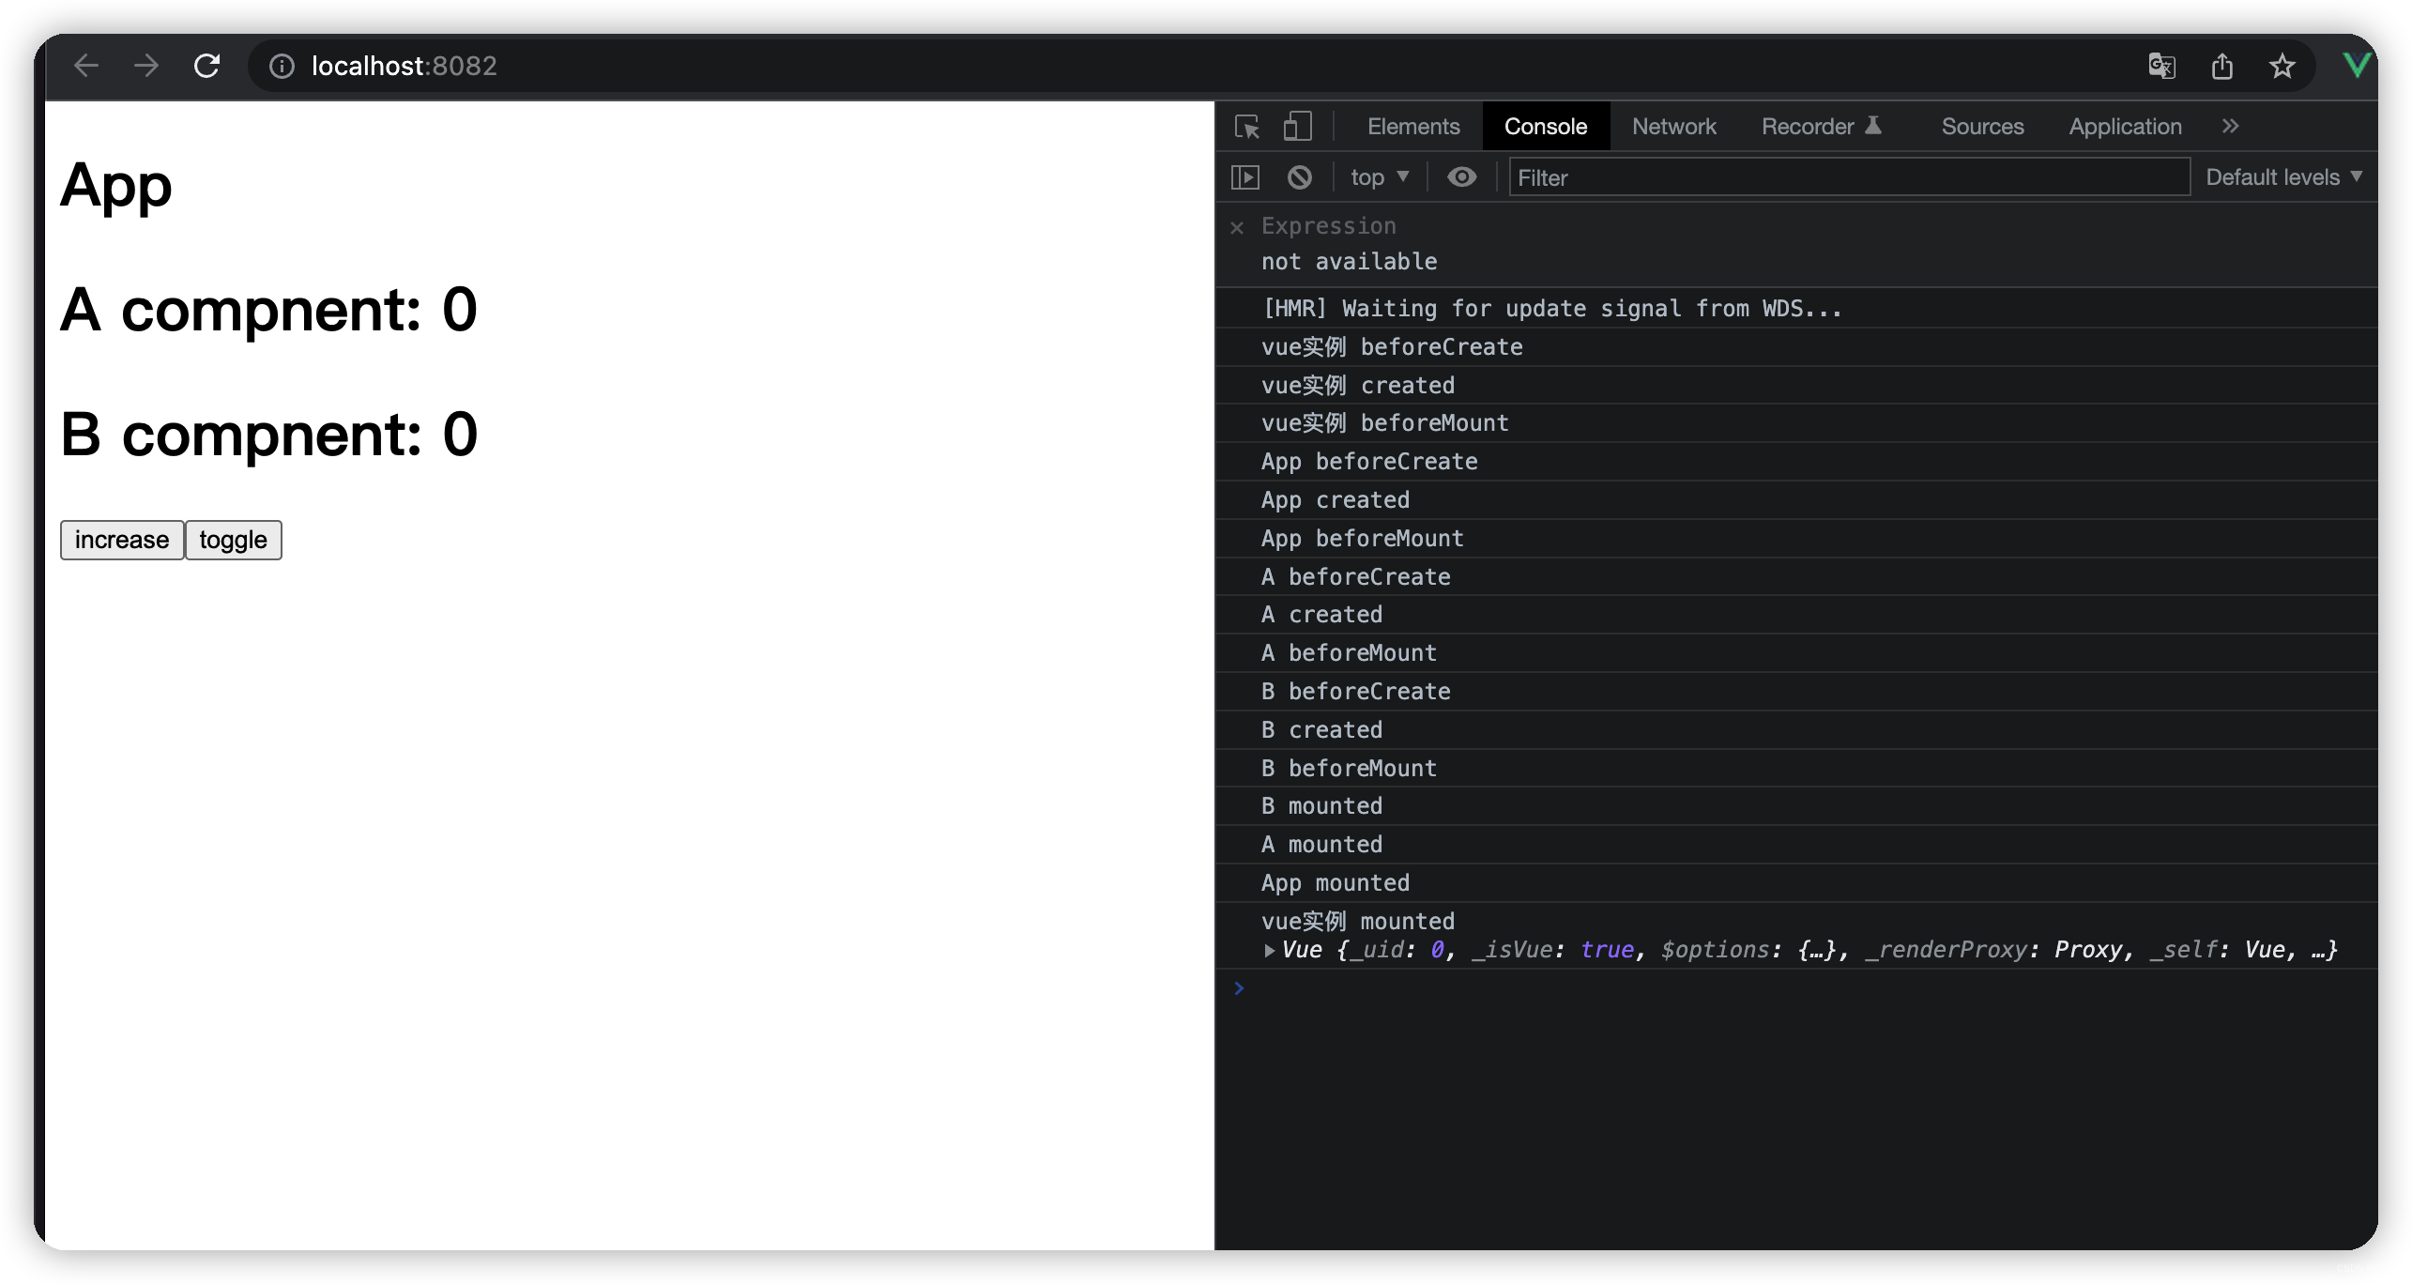Viewport: 2412px width, 1284px height.
Task: Click the 'vue实例 beforeCreate' log line
Action: (1796, 347)
